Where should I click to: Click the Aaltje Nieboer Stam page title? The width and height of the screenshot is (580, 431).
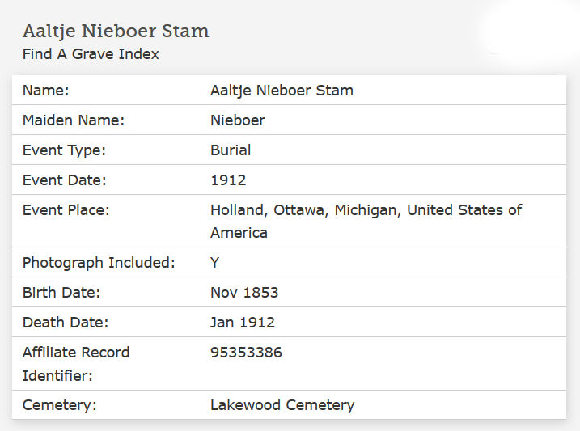point(116,31)
